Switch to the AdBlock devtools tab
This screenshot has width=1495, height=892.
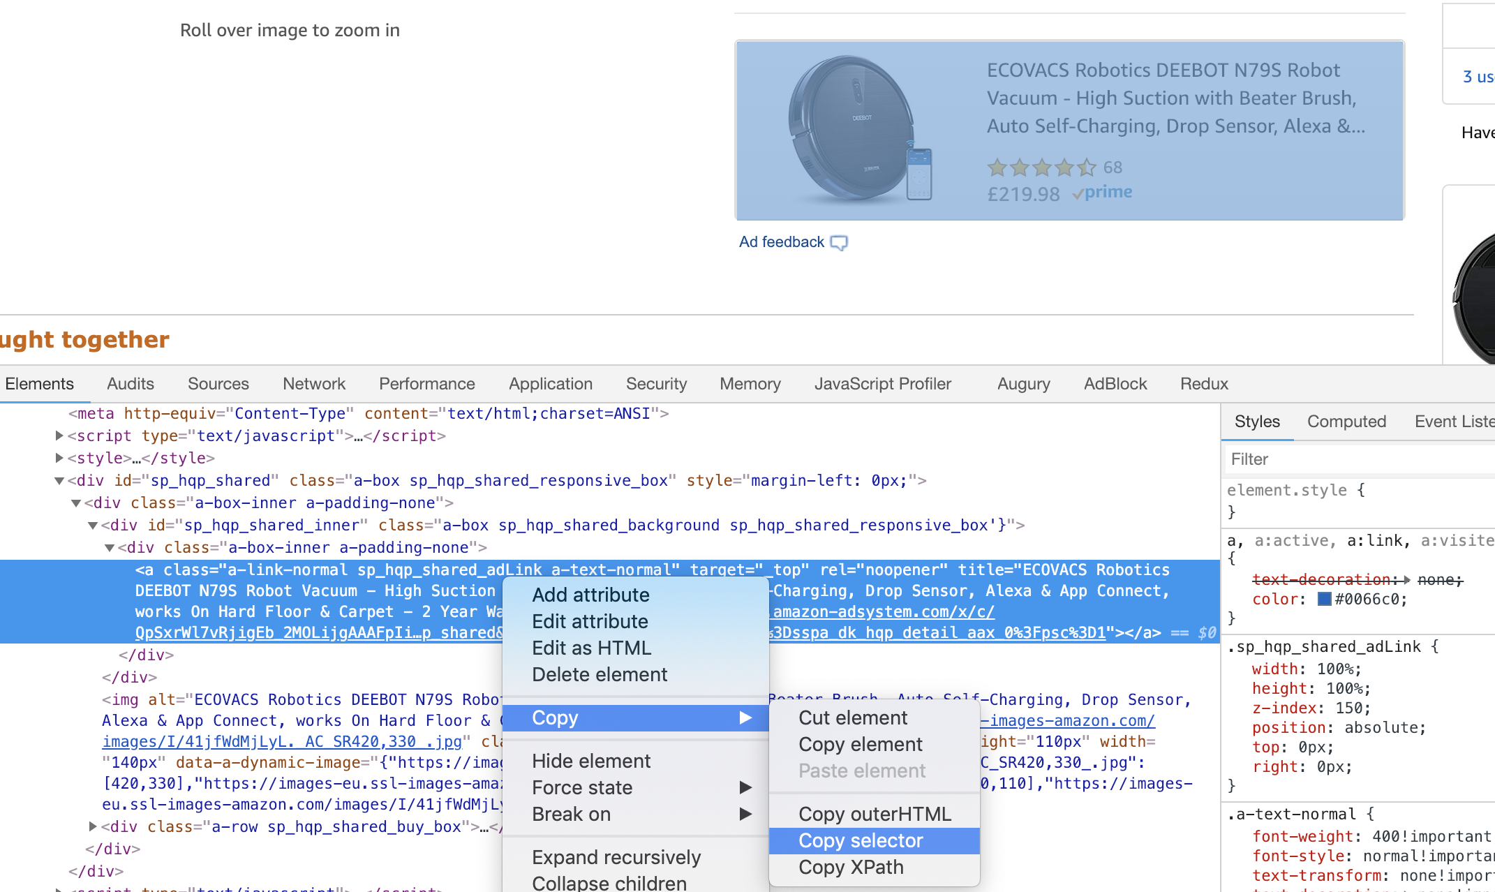point(1115,384)
